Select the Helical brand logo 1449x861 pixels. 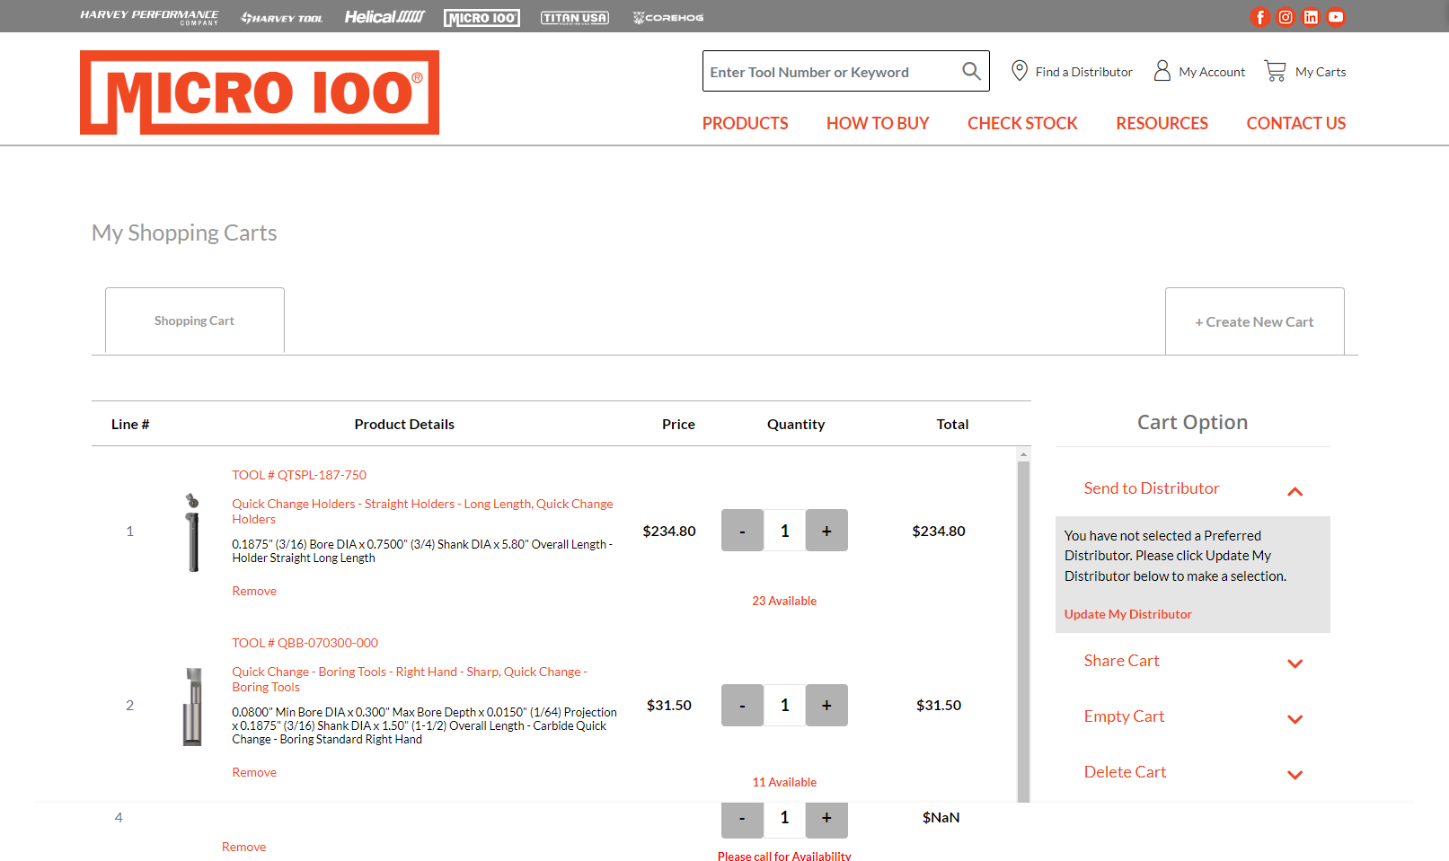tap(384, 15)
